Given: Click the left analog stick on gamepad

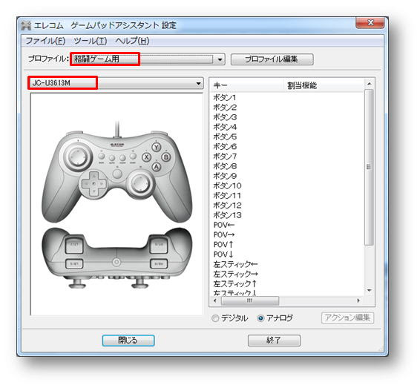Looking at the screenshot, I should coord(77,157).
